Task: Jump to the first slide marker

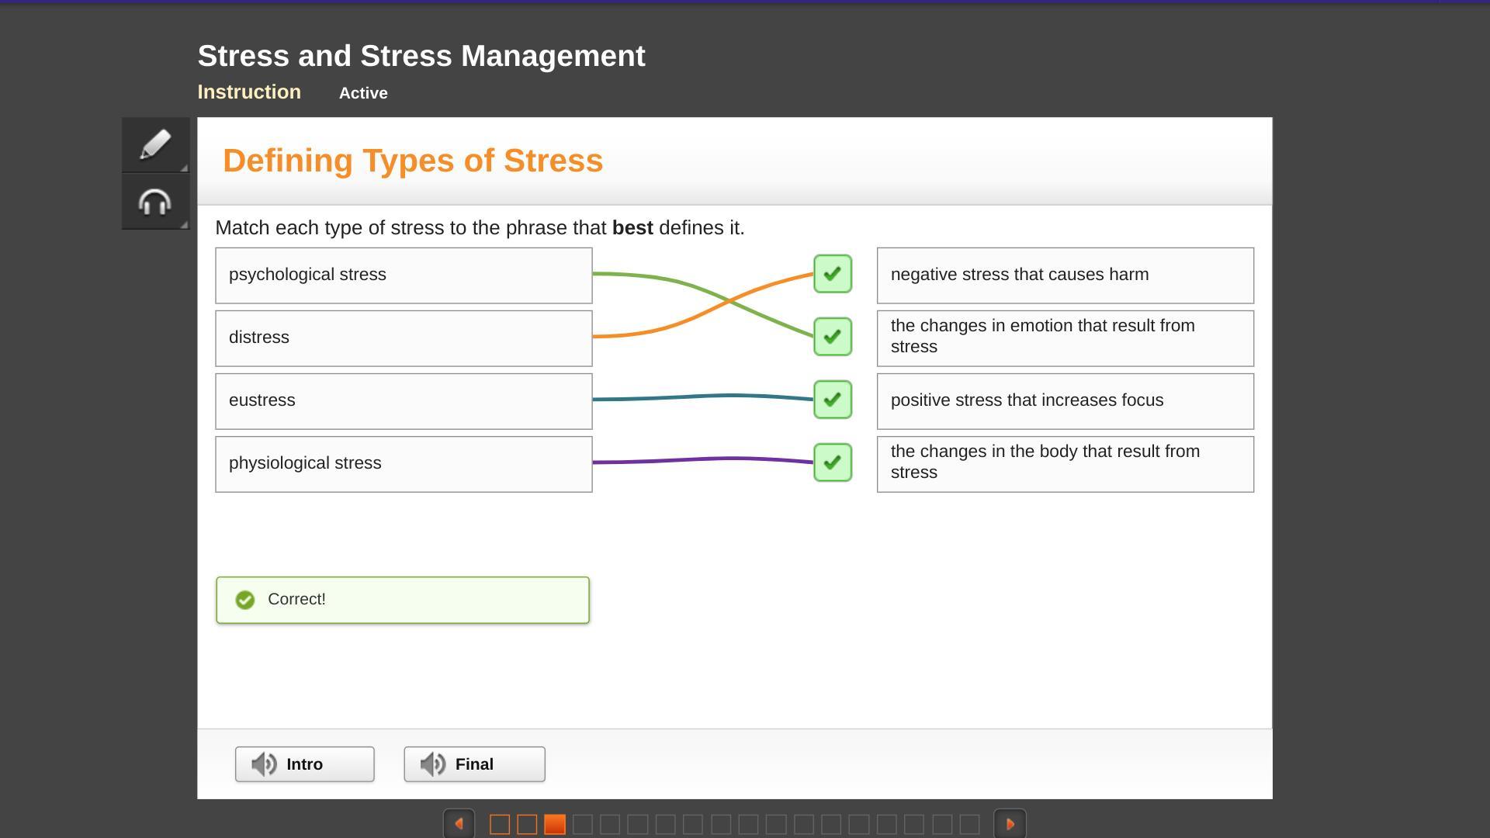Action: pyautogui.click(x=500, y=824)
